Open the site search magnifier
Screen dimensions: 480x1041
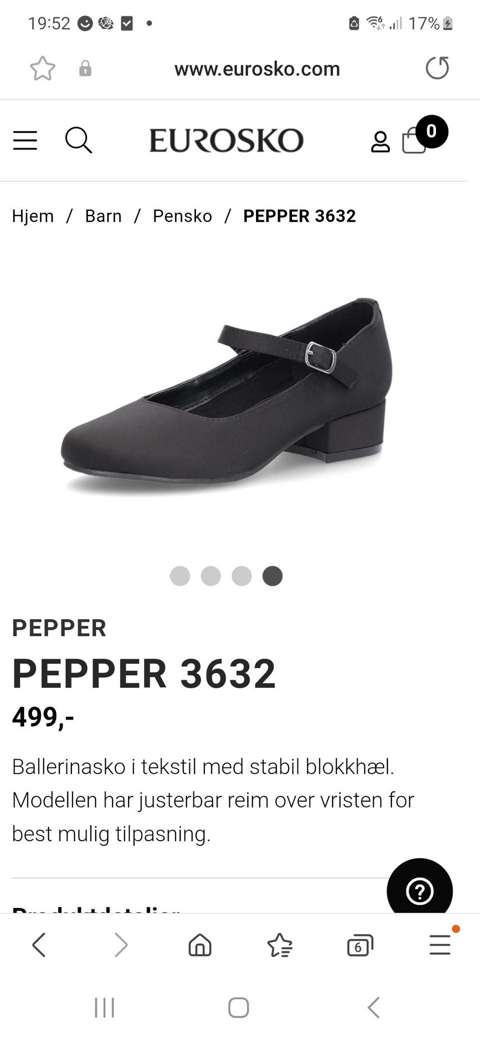tap(78, 140)
